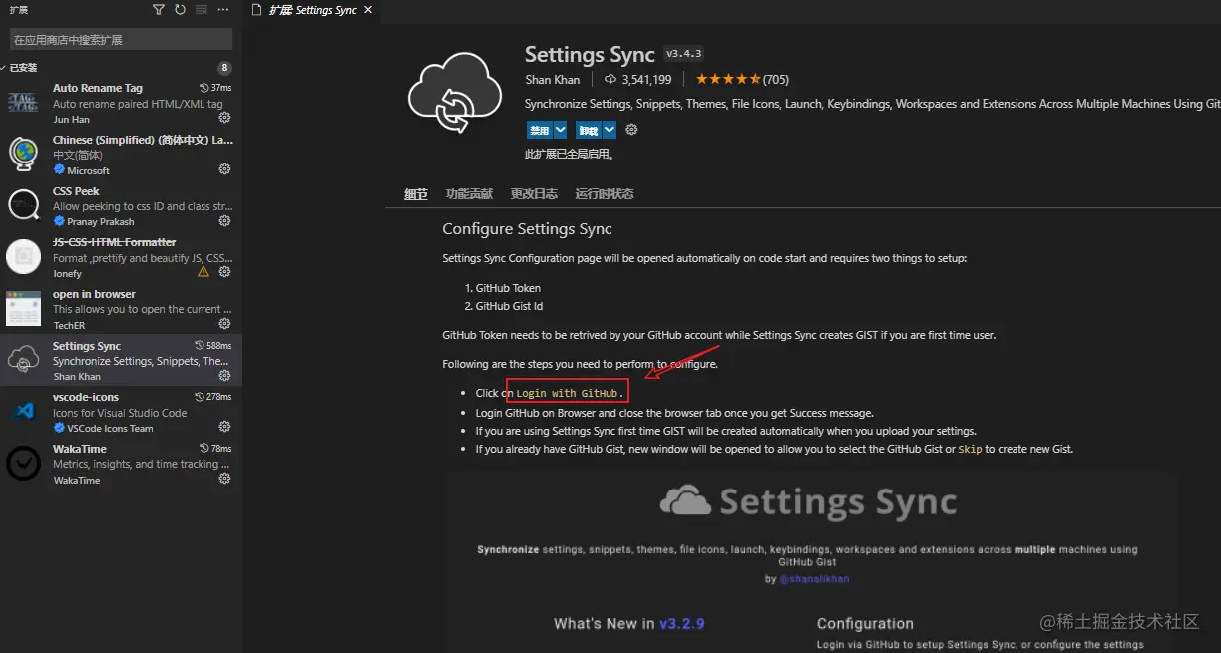Click the installed count badge 8
The width and height of the screenshot is (1221, 653).
[224, 68]
